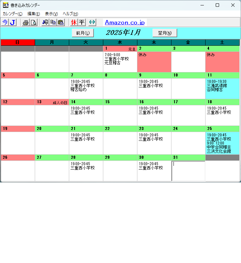
Task: Toggle the red 休 holiday icon
Action: 74,22
